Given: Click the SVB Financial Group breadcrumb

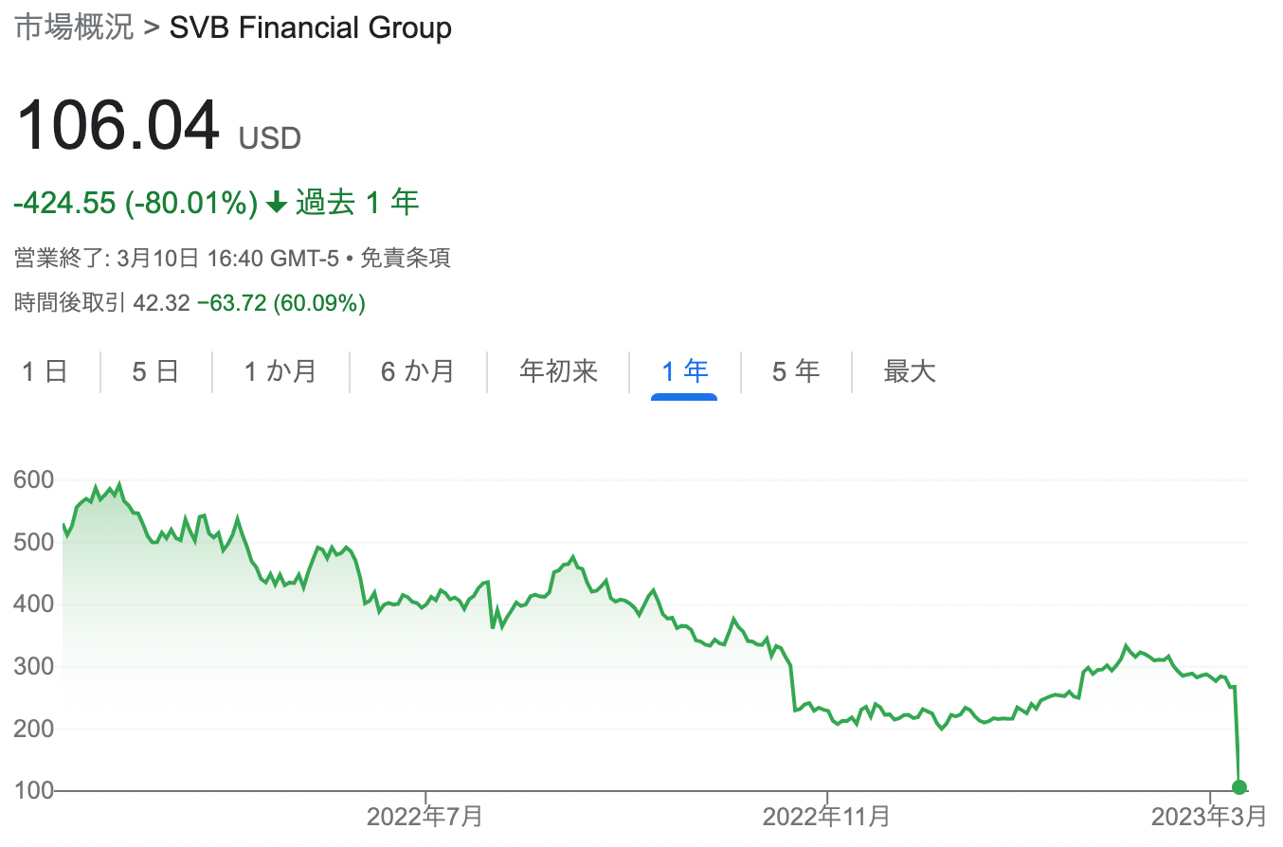Looking at the screenshot, I should (x=310, y=27).
